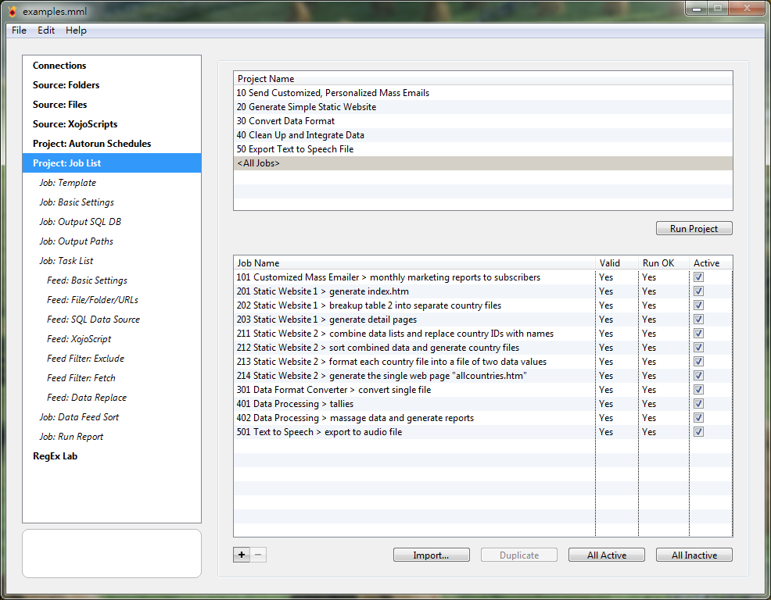
Task: Disable Active checkbox for job 501 Text to Speech
Action: pyautogui.click(x=698, y=432)
